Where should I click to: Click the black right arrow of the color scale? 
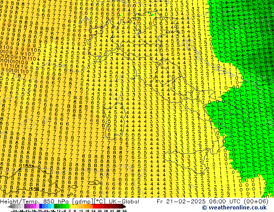pos(124,206)
